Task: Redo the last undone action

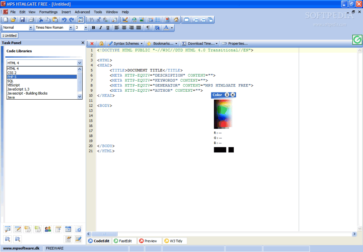Action: (71, 20)
